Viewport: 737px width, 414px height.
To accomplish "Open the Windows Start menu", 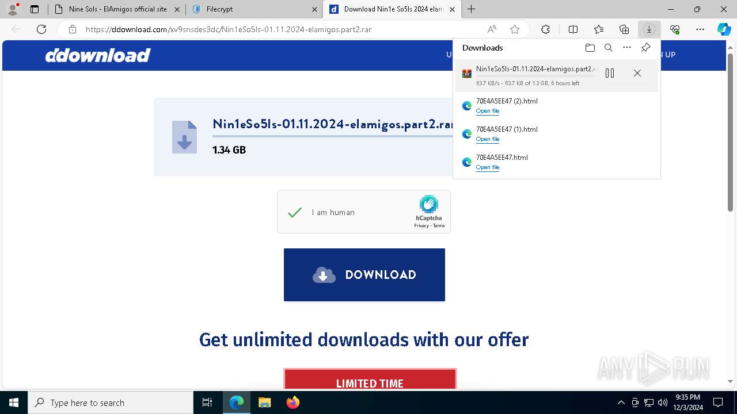I will click(14, 402).
